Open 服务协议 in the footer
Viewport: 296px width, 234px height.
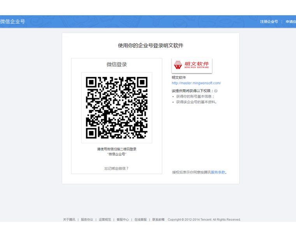pos(87,220)
